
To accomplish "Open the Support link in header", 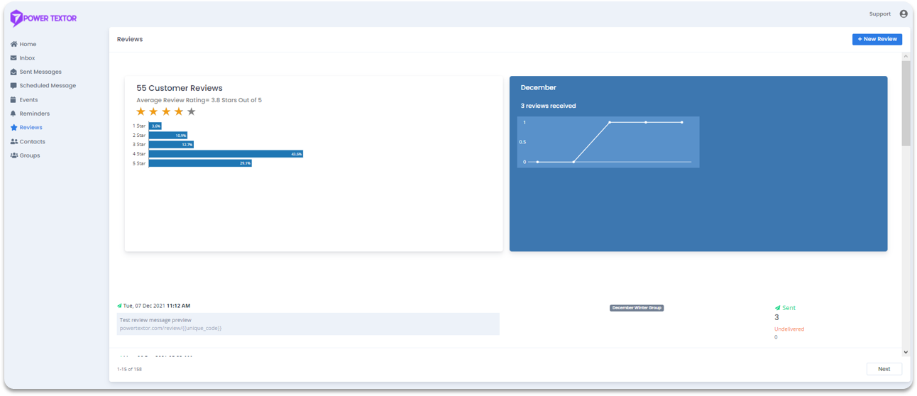I will [x=879, y=13].
